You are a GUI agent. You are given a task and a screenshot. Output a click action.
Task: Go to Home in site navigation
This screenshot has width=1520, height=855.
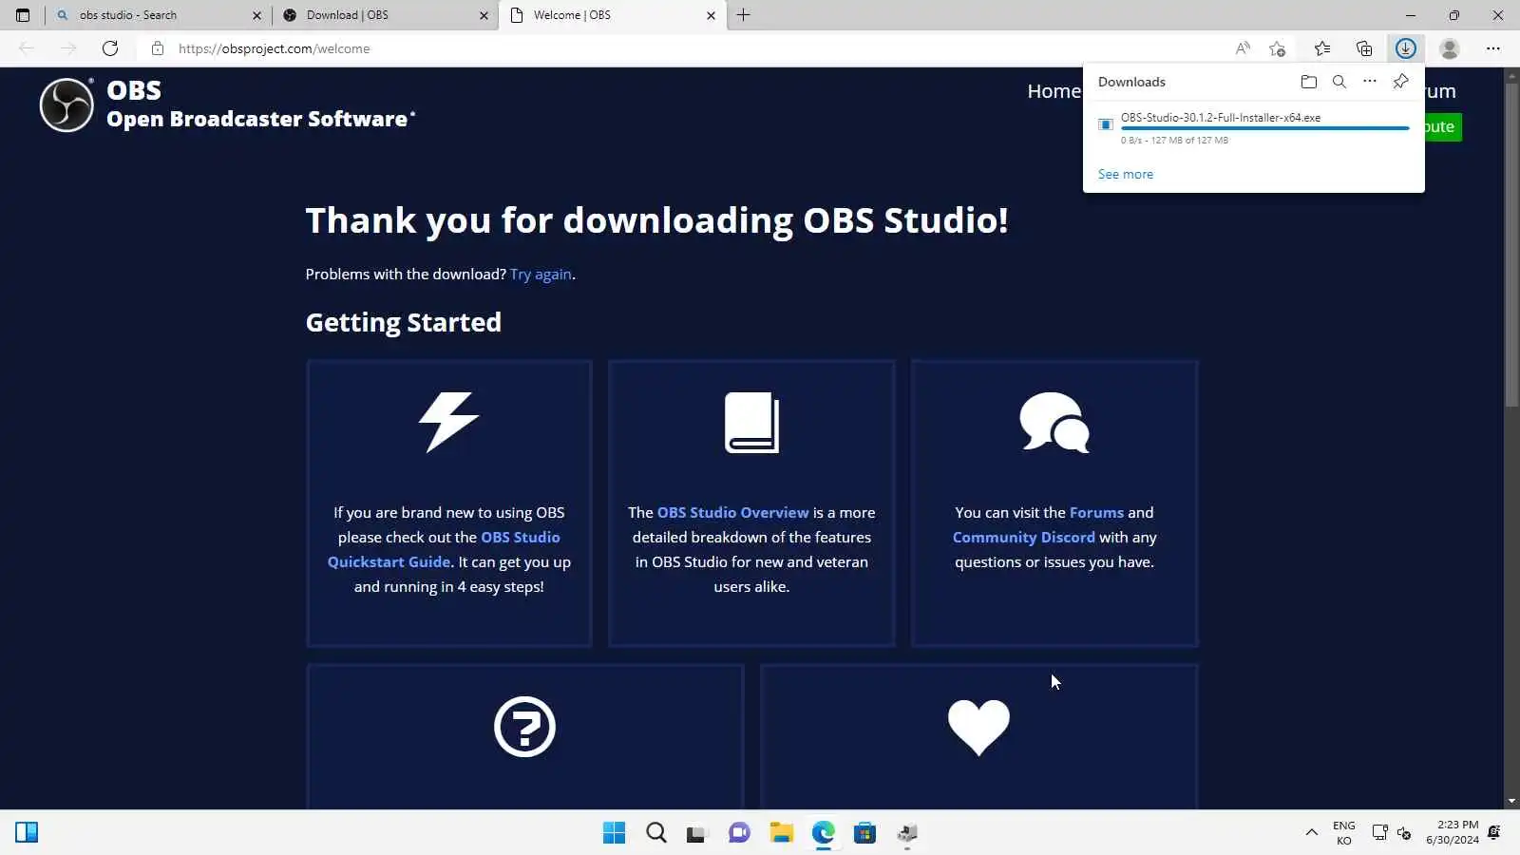(x=1054, y=91)
